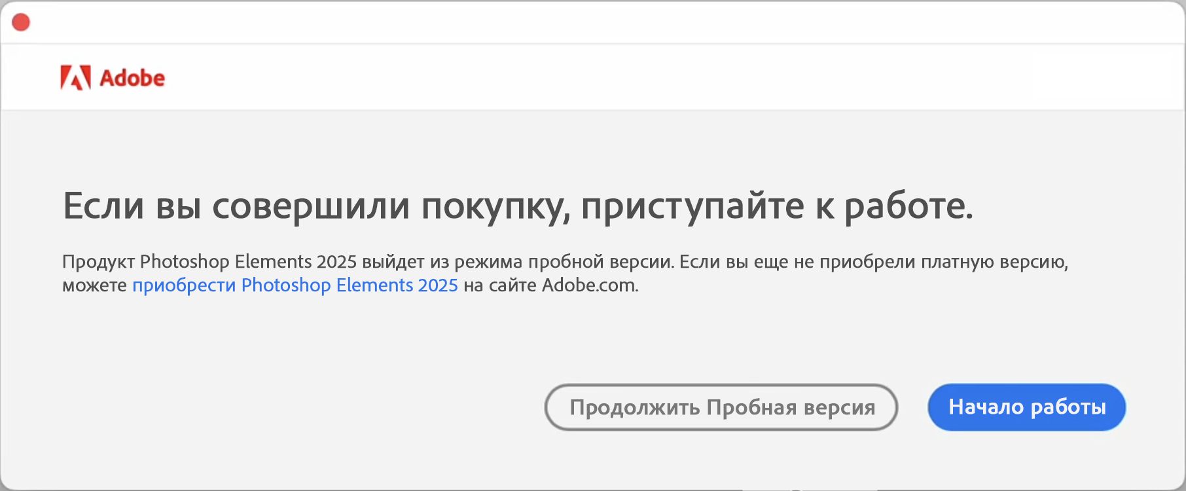Click the «Начало работы» button

pyautogui.click(x=1026, y=407)
